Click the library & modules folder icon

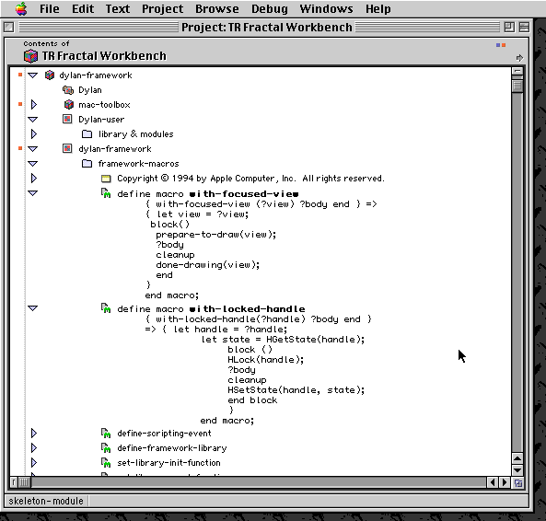click(x=87, y=134)
